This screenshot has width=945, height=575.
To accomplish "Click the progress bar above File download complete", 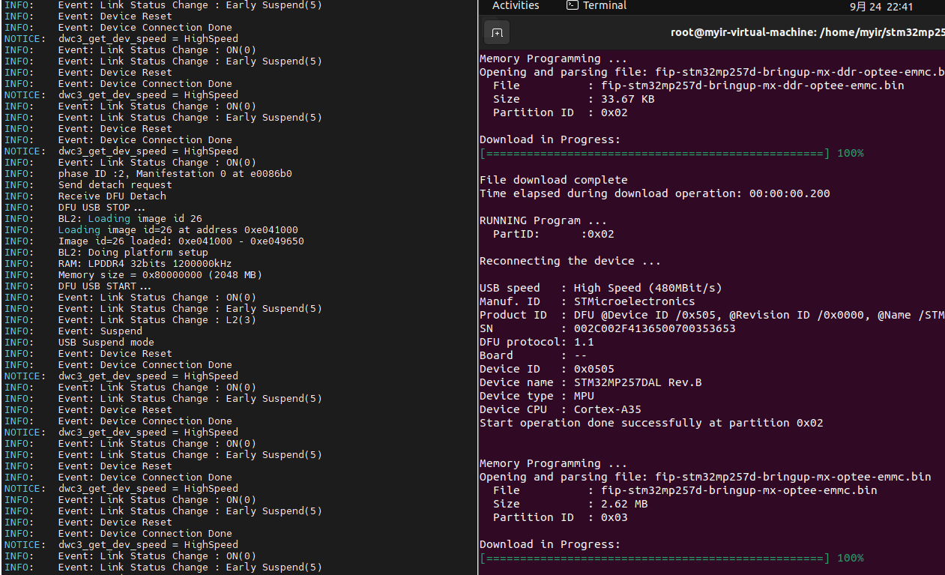I will pyautogui.click(x=654, y=153).
